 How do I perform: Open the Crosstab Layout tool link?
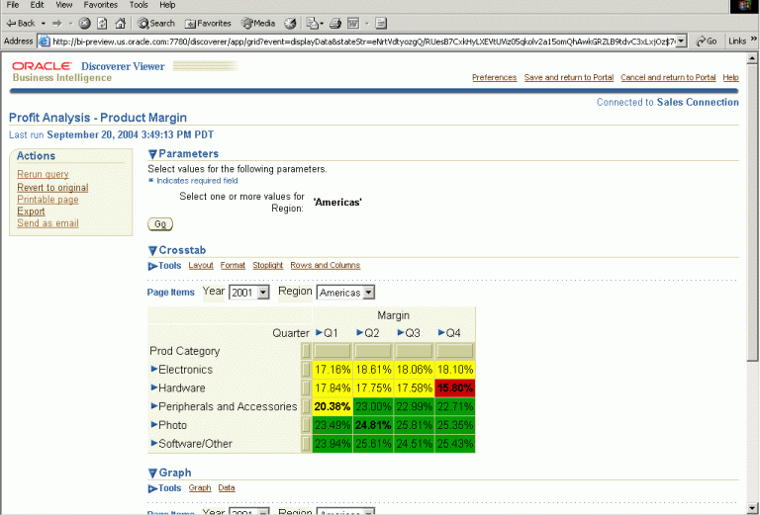201,265
